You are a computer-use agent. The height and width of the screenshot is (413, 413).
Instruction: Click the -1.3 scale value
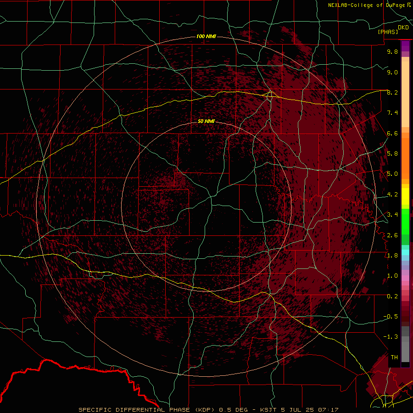point(391,337)
